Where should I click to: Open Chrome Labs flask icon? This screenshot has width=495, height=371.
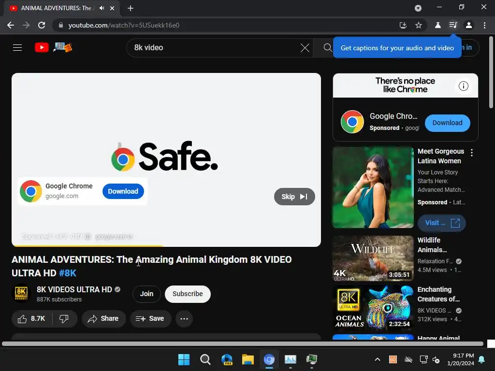[x=438, y=25]
